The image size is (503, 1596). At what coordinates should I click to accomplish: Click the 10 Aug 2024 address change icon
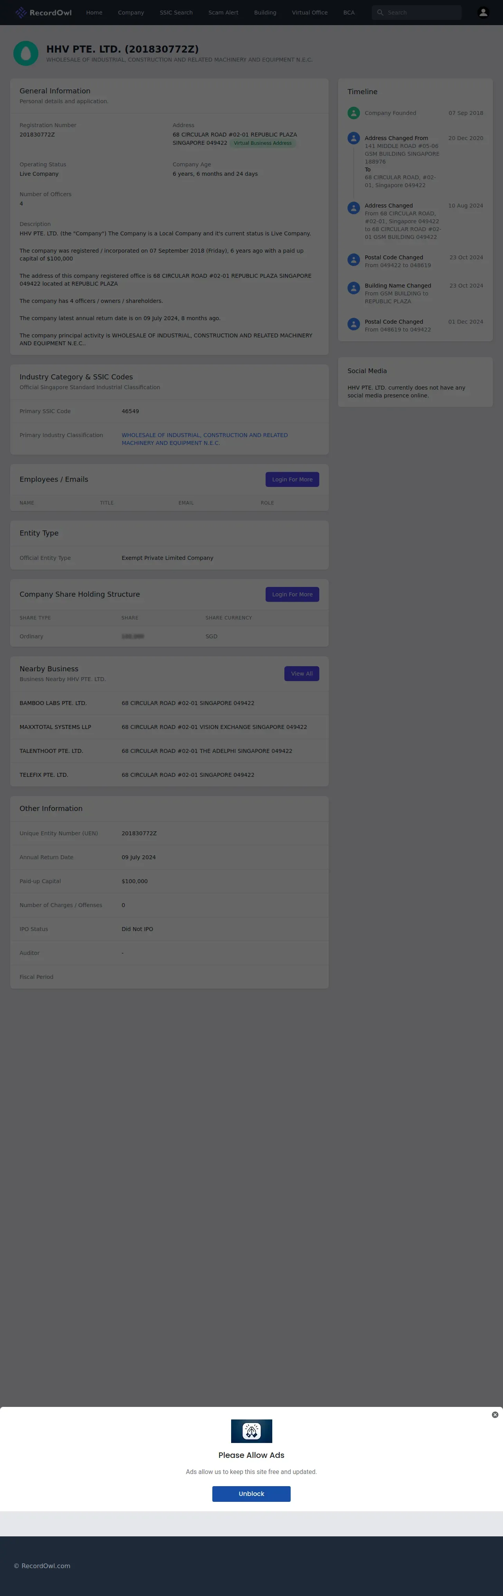pyautogui.click(x=353, y=208)
